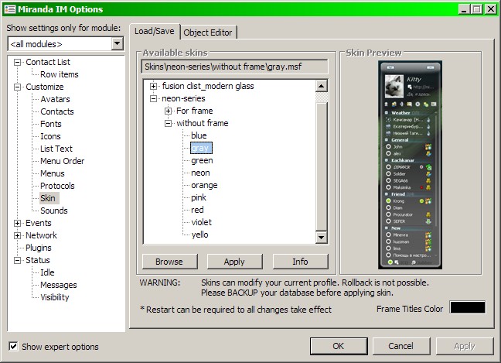
Task: Select Menus under Customize
Action: coord(53,173)
